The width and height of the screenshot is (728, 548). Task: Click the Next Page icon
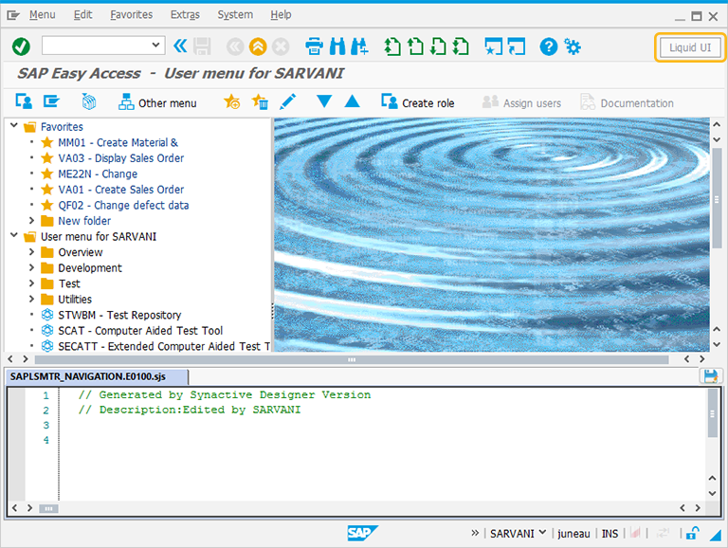pos(438,46)
